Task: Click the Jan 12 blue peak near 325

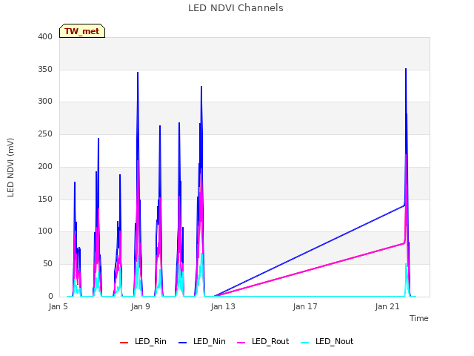Action: coord(201,87)
